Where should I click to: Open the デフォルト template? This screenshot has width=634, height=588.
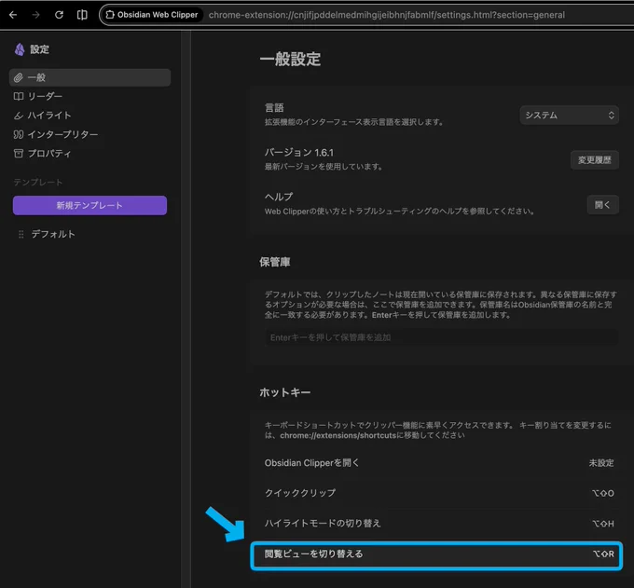tap(53, 235)
